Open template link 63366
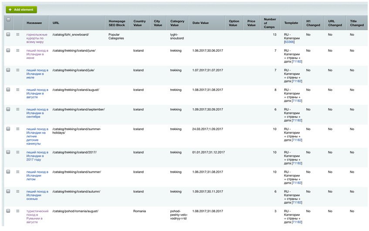369x231 pixels. [289, 42]
